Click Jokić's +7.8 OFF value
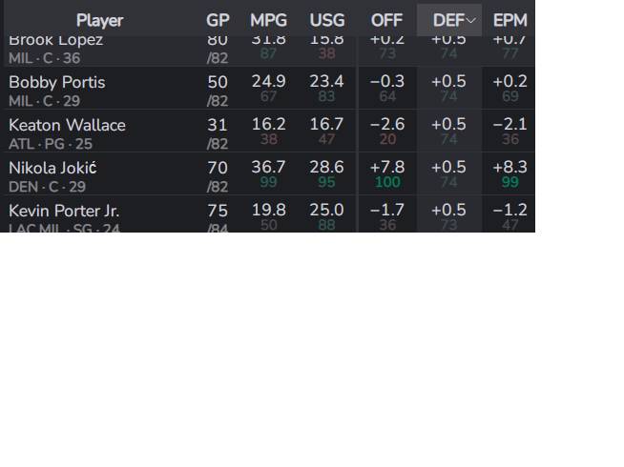Viewport: 624px width, 467px height. point(387,168)
